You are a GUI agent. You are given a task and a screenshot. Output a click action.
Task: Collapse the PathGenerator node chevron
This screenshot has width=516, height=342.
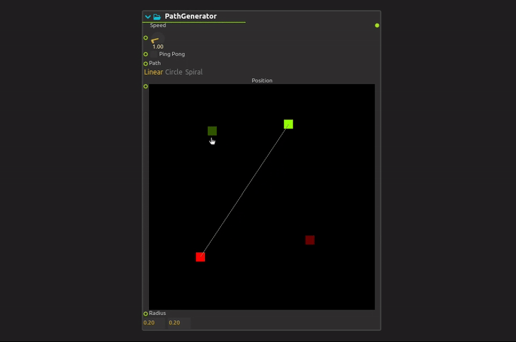[148, 17]
